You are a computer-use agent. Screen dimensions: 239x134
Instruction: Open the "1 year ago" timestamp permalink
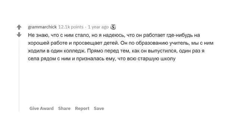[98, 27]
